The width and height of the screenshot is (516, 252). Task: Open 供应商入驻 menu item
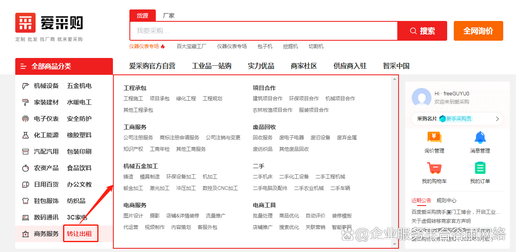tap(350, 66)
